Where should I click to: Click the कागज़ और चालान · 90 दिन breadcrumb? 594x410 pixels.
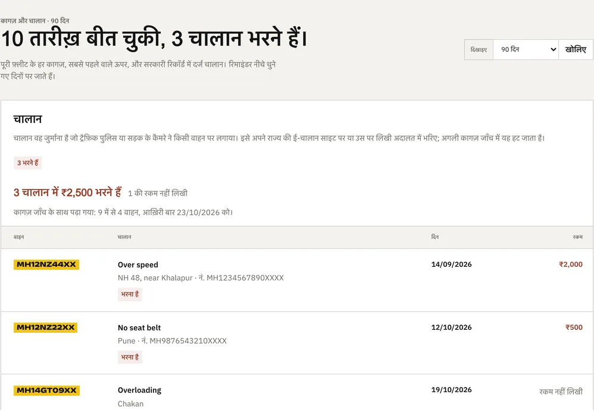click(35, 21)
